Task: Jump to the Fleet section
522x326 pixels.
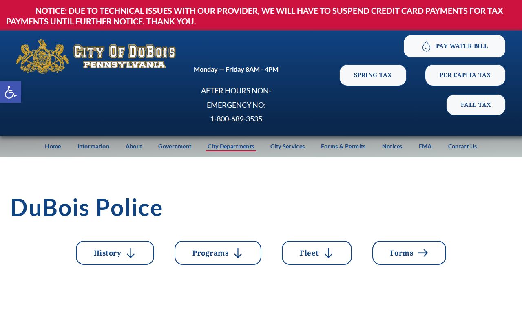Action: click(x=317, y=253)
